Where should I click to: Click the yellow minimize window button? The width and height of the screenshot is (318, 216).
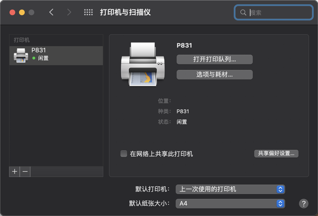[x=22, y=12]
